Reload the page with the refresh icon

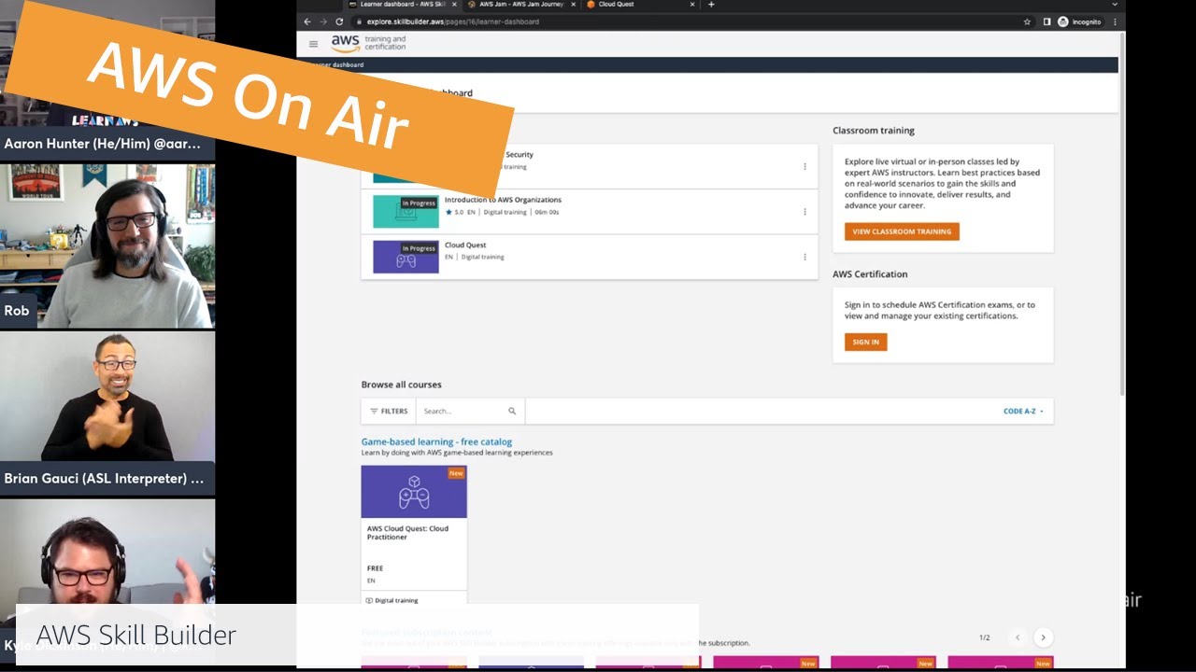coord(339,21)
